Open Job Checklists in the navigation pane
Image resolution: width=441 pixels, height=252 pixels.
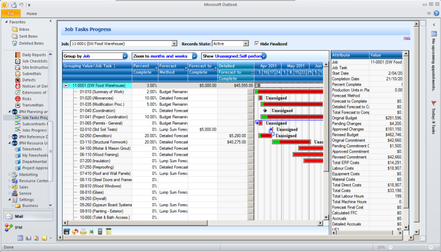pos(35,61)
